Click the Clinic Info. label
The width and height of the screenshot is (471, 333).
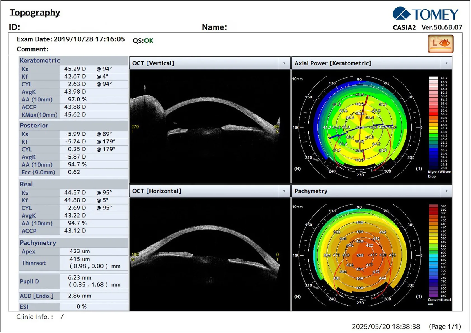(x=35, y=317)
